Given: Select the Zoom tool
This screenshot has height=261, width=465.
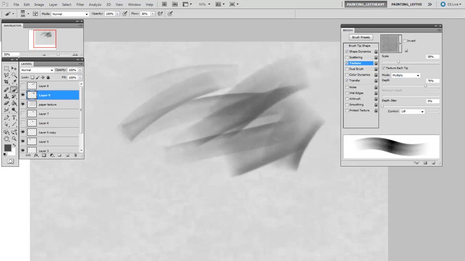Looking at the screenshot, I should [x=14, y=139].
